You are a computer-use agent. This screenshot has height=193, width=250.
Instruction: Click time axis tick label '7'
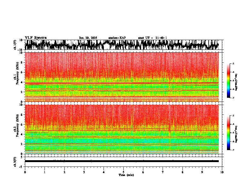coord(163,172)
